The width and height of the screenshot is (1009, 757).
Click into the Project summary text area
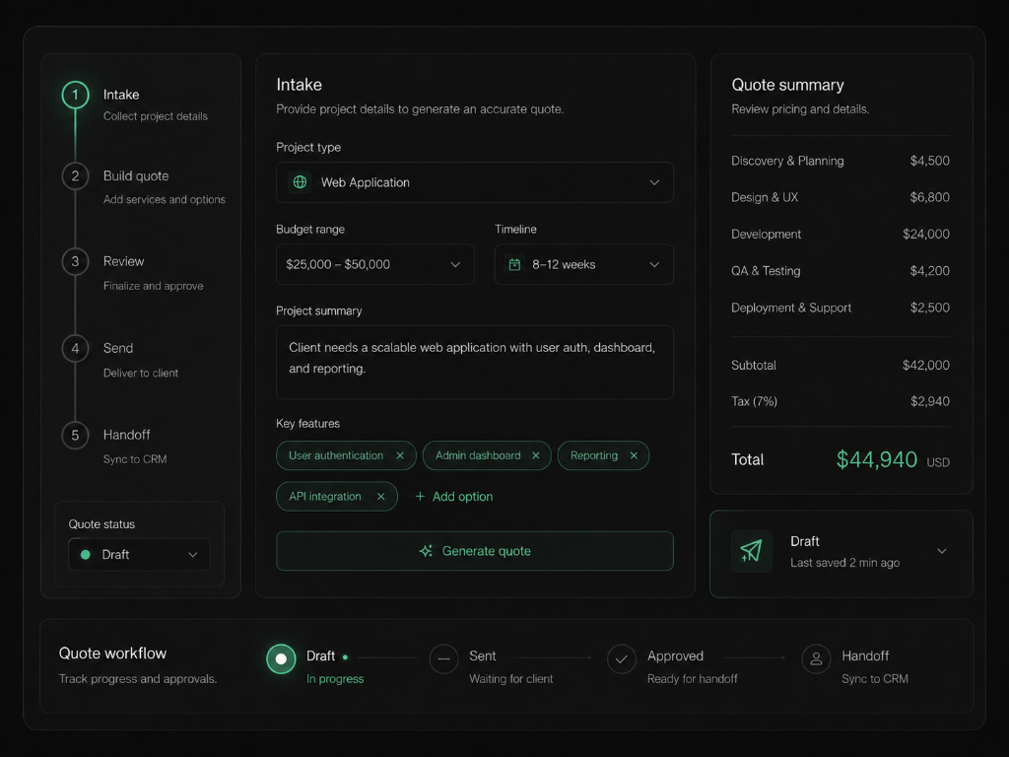click(475, 363)
